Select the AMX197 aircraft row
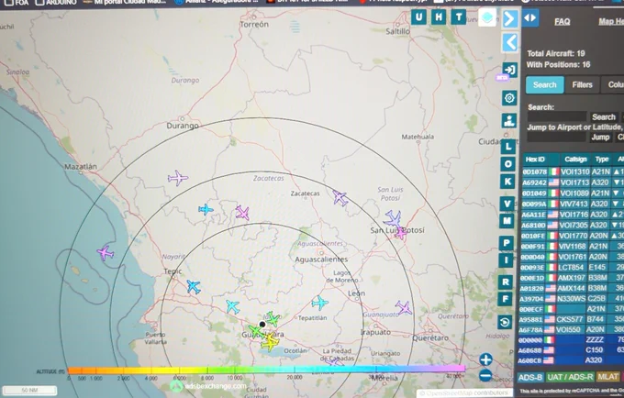The width and height of the screenshot is (624, 398). 571,278
